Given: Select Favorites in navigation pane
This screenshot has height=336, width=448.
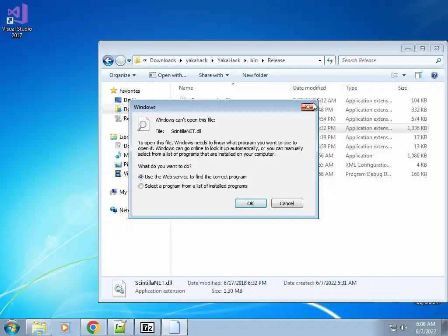Looking at the screenshot, I should (129, 91).
